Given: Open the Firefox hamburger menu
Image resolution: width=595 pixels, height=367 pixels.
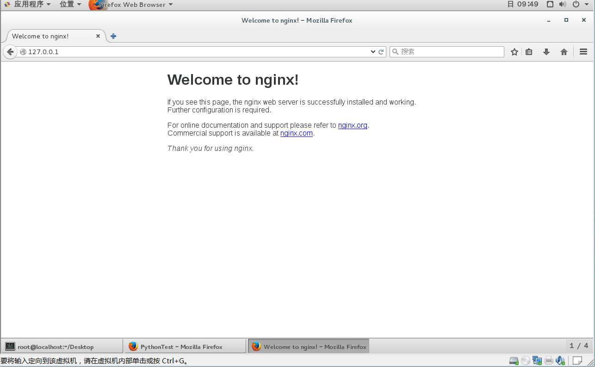Looking at the screenshot, I should [x=583, y=52].
